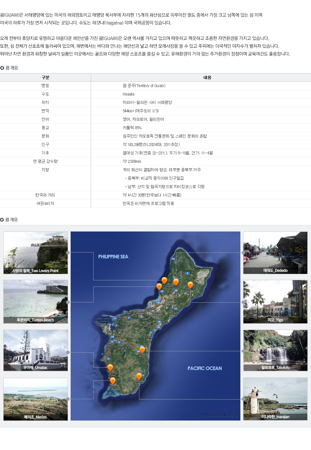Viewport: 311px width, 450px height.
Task: Open the Two Lovers Point photo thumbnail
Action: 36,253
